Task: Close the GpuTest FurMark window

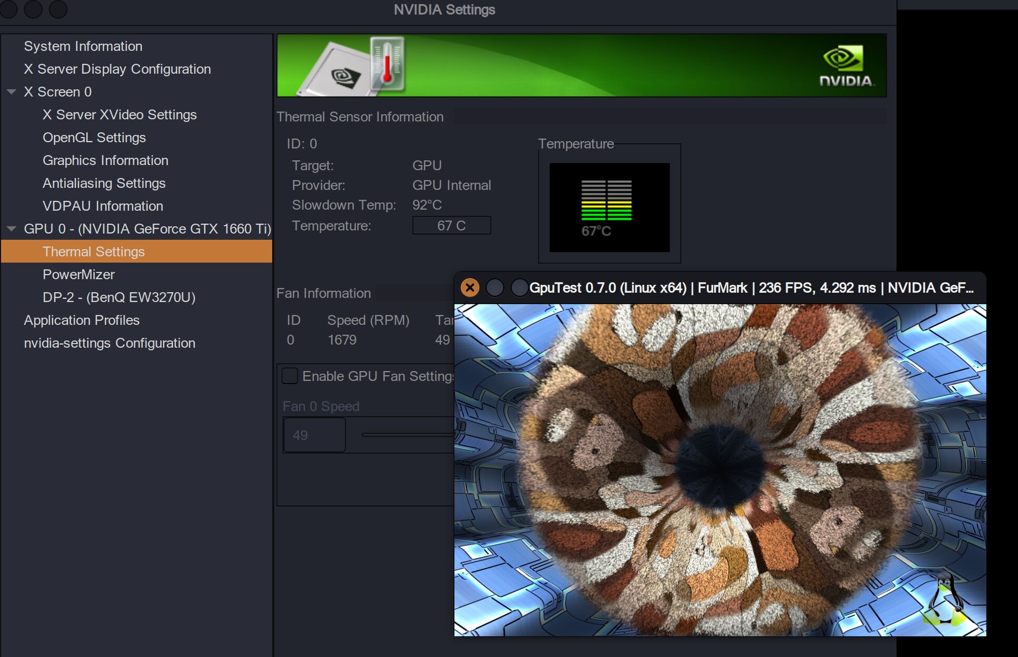Action: [470, 287]
